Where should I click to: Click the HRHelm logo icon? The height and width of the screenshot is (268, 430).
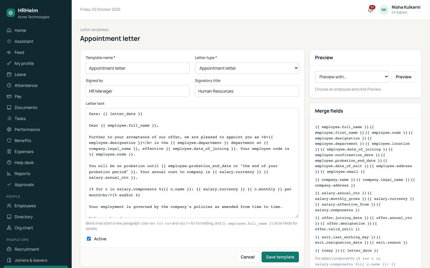pos(11,13)
